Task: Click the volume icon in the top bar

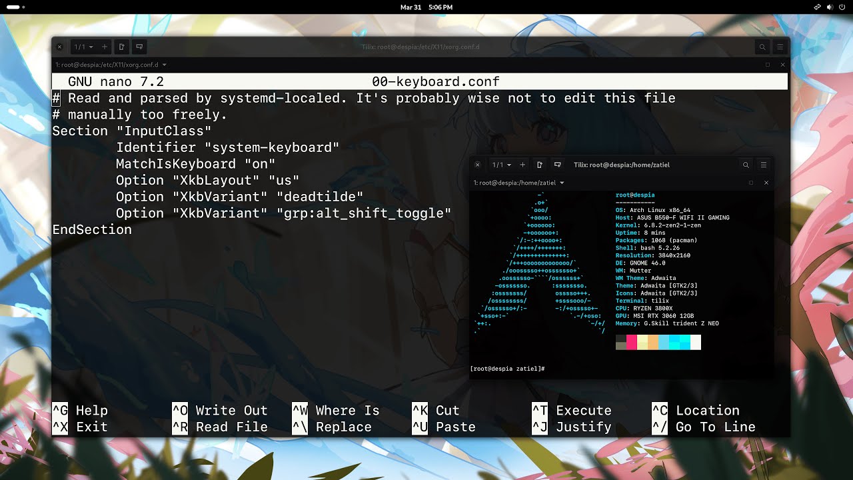Action: tap(830, 7)
